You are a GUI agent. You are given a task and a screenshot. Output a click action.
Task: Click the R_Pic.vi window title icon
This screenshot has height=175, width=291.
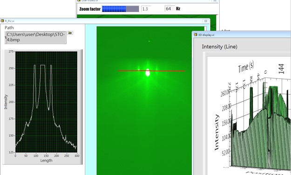[x=2, y=21]
